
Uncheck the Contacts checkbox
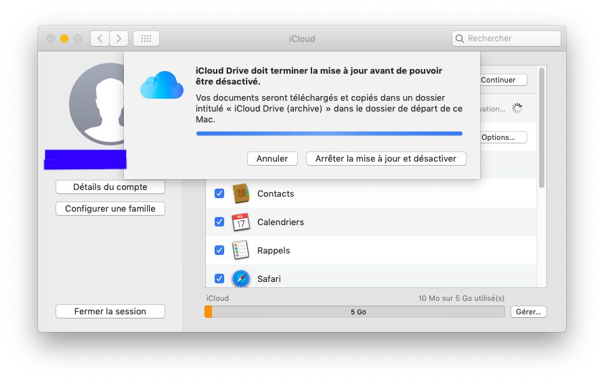pos(219,193)
